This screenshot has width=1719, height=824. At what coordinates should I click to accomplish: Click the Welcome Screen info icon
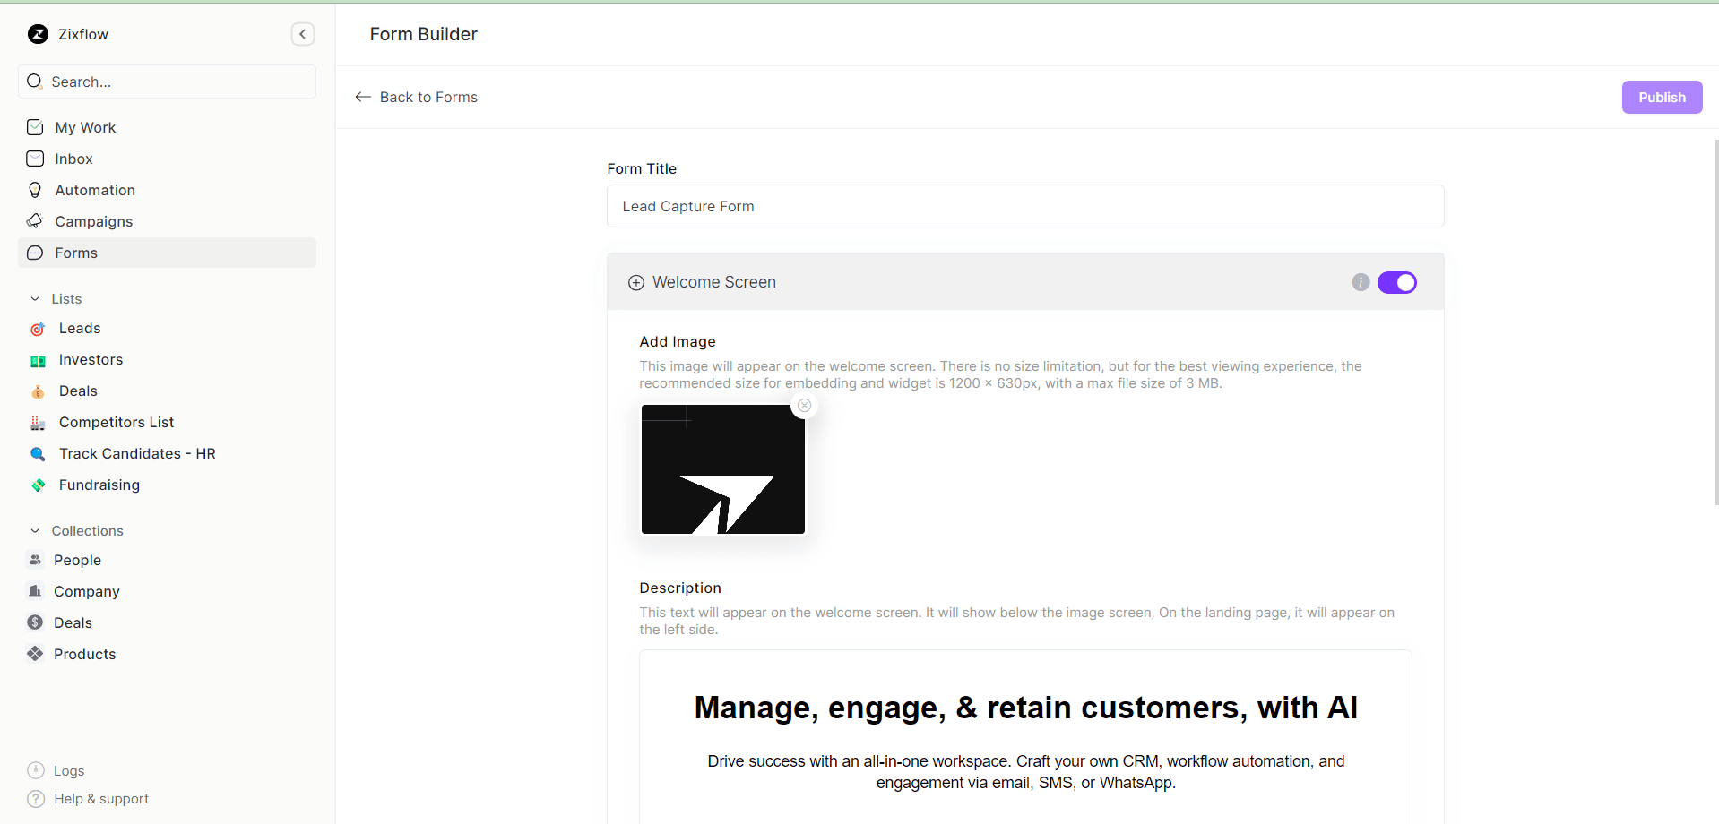1361,282
